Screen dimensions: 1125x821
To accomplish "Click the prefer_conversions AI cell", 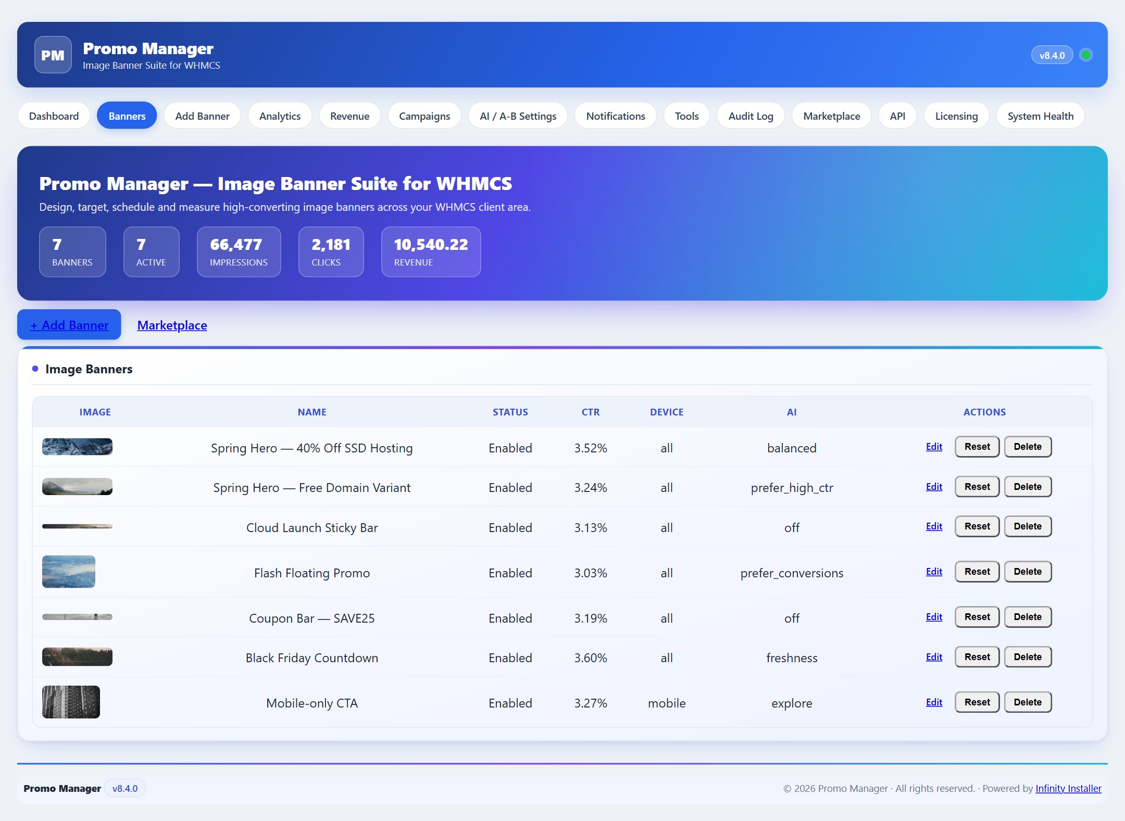I will pos(792,573).
